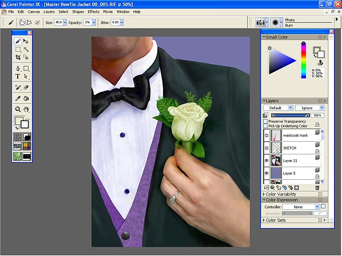
Task: Select the Grabber hand tool
Action: point(26,109)
